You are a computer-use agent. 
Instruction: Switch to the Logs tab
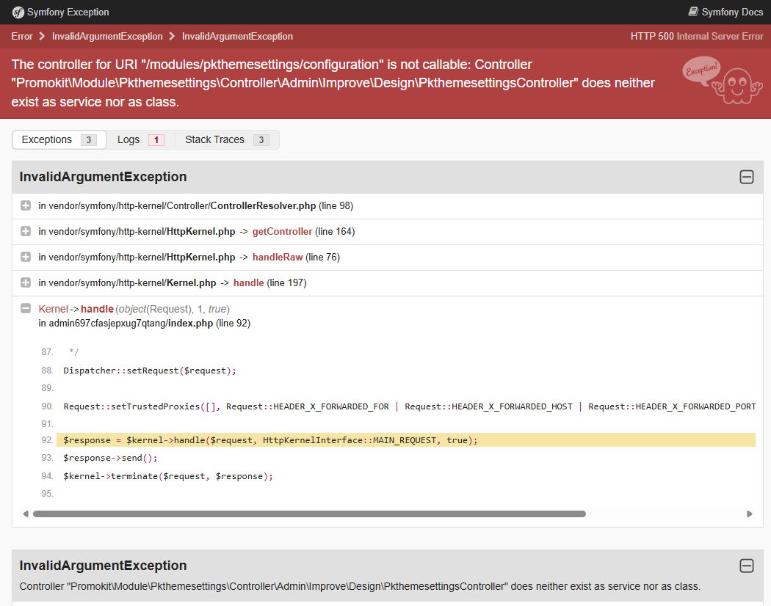pyautogui.click(x=140, y=139)
